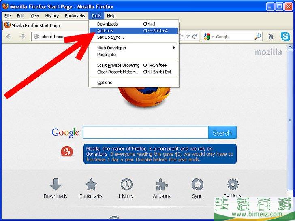The image size is (295, 221).
Task: Choose Clear Recent History entry
Action: (134, 72)
